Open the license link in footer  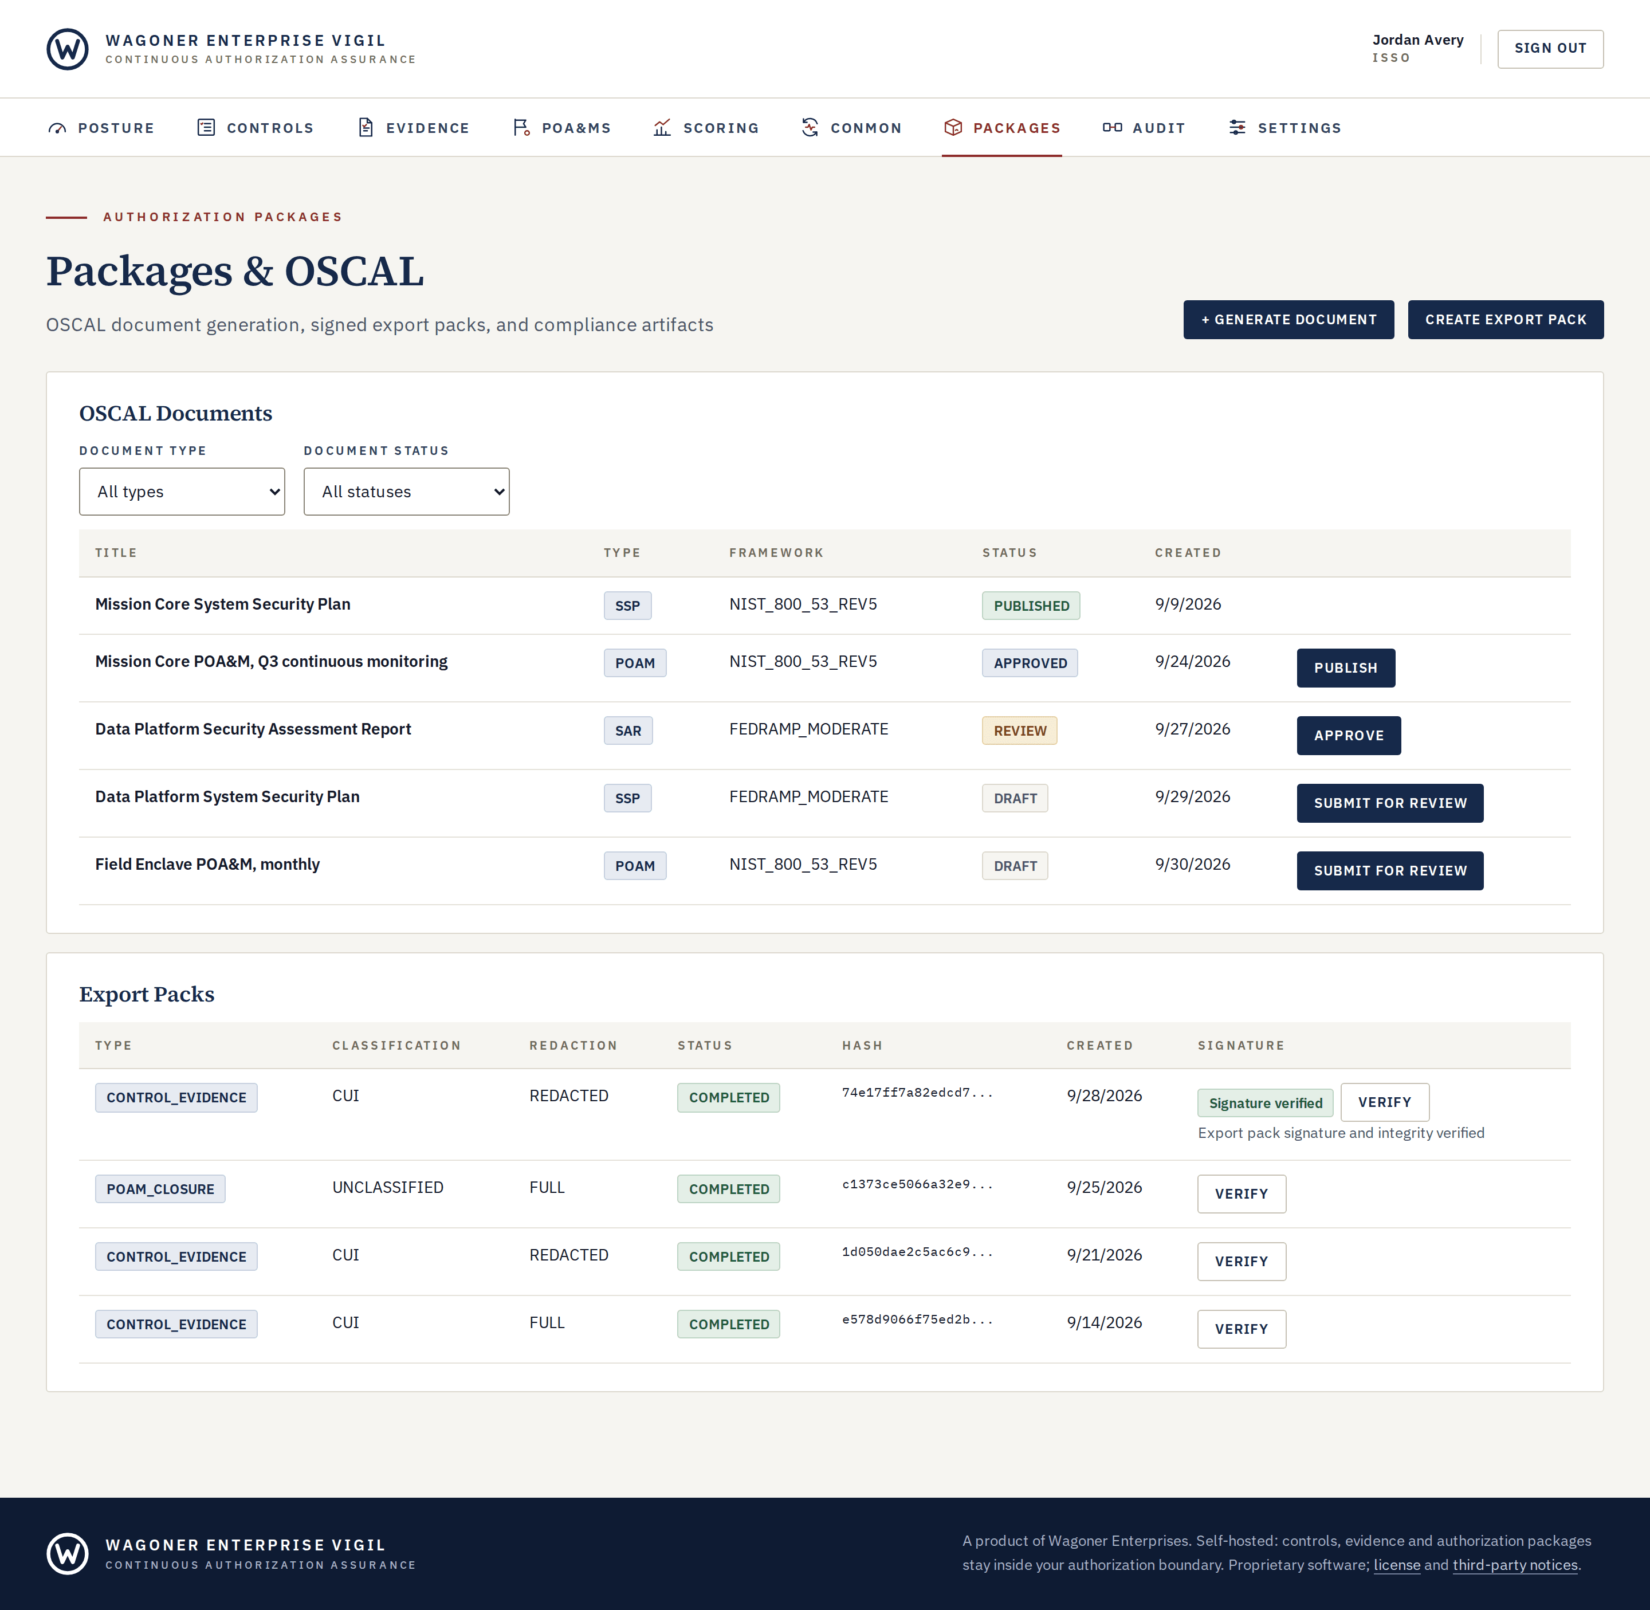(1396, 1564)
